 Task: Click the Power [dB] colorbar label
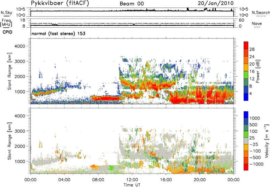pos(258,71)
